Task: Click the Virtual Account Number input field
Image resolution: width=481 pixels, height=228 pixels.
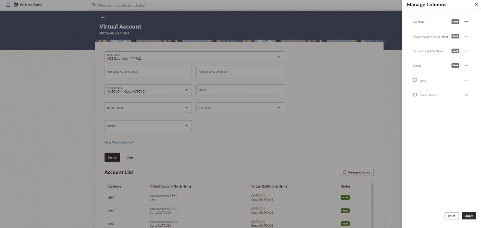Action: 148,72
